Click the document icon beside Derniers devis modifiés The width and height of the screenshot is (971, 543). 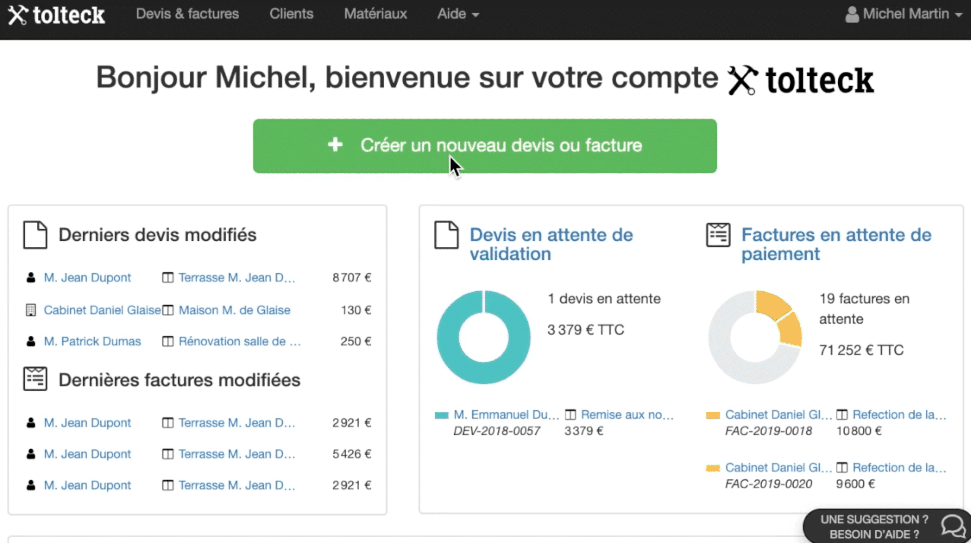click(35, 235)
